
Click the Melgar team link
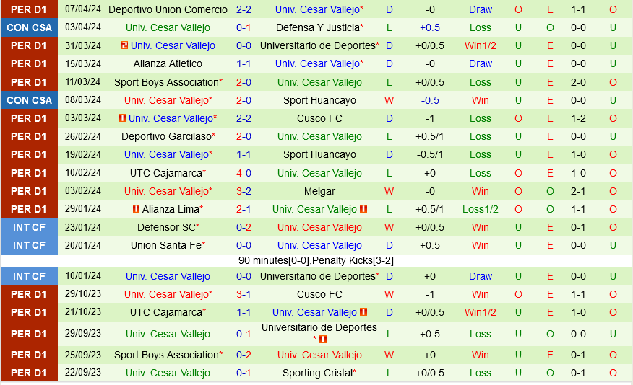[319, 191]
